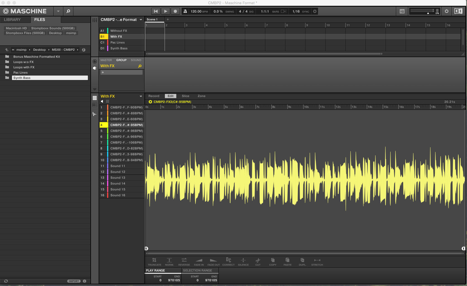
Task: Click the Fade In tool icon
Action: click(x=199, y=260)
